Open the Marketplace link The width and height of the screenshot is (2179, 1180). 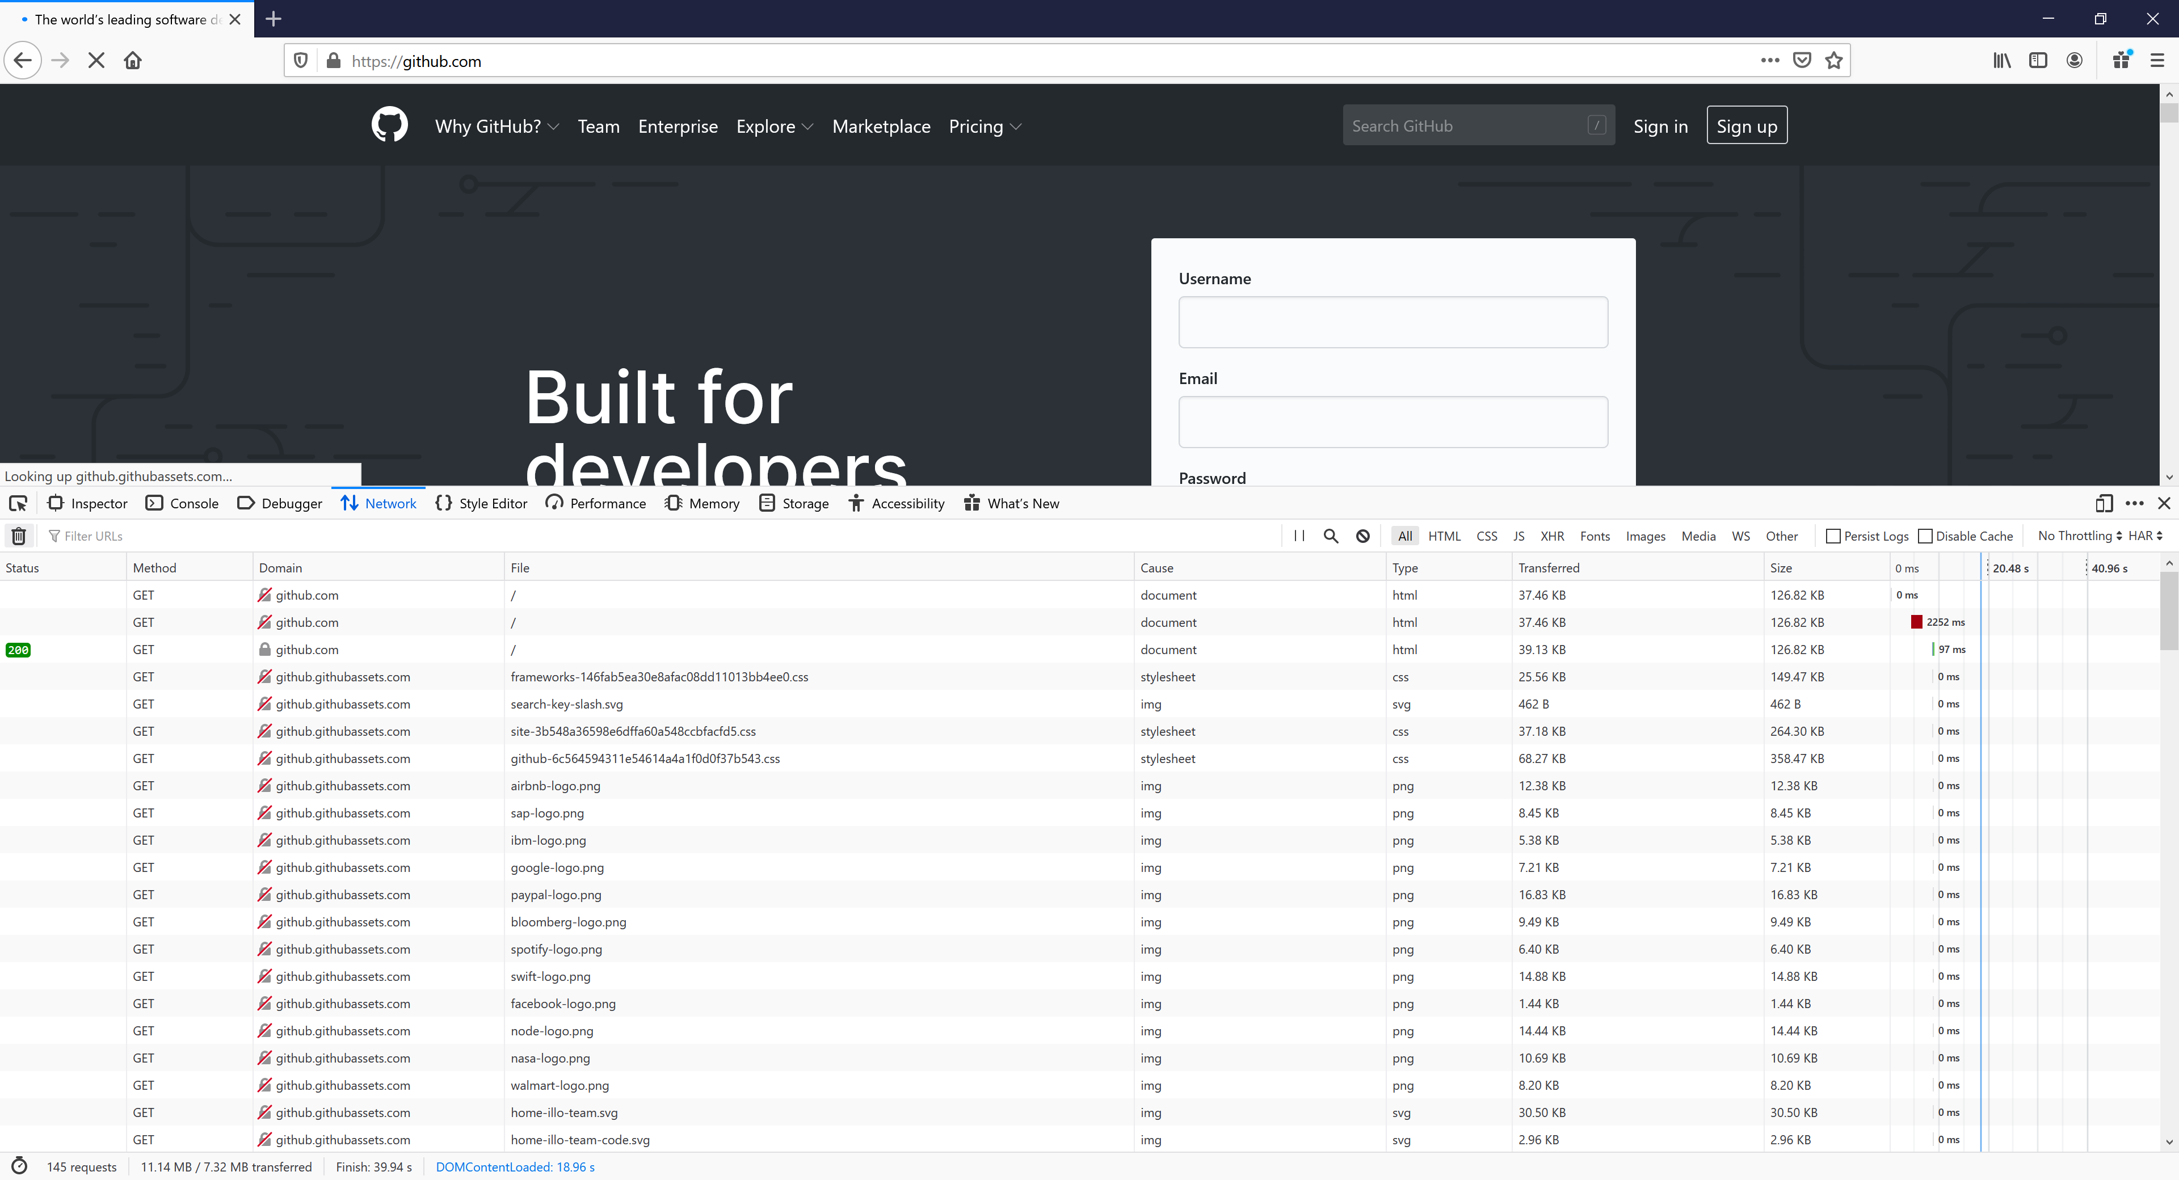click(881, 126)
